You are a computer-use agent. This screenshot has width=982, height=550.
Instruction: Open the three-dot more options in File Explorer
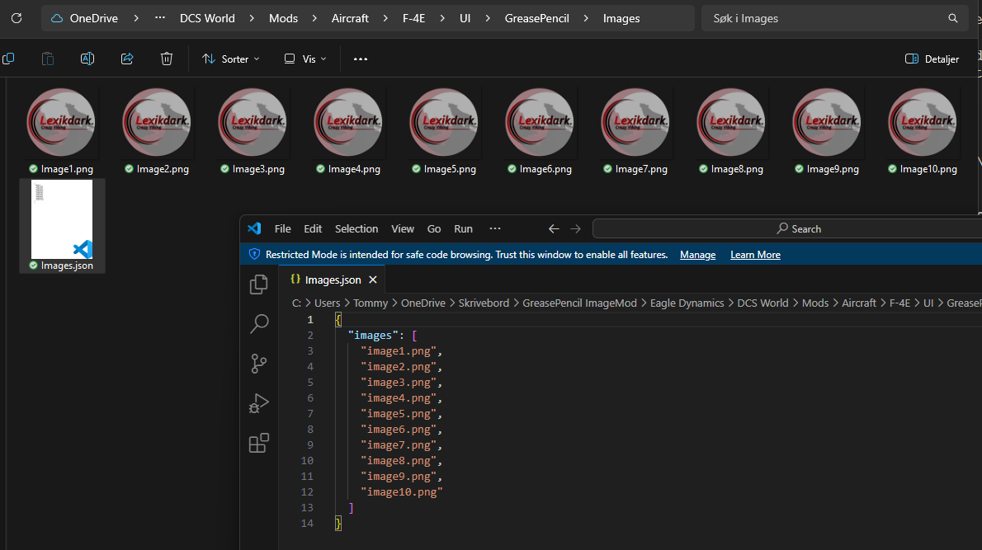[361, 59]
